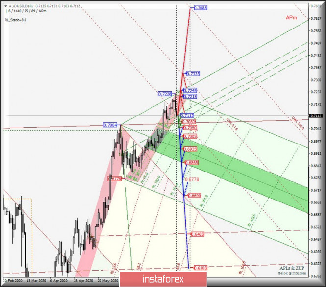
Task: Click the APLs & ZUP caption
Action: [x=292, y=268]
